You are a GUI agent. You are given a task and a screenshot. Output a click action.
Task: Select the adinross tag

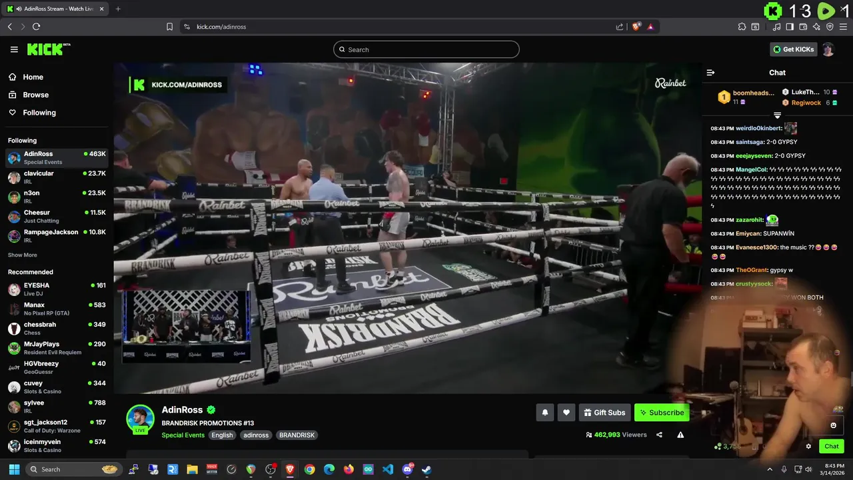coord(256,435)
